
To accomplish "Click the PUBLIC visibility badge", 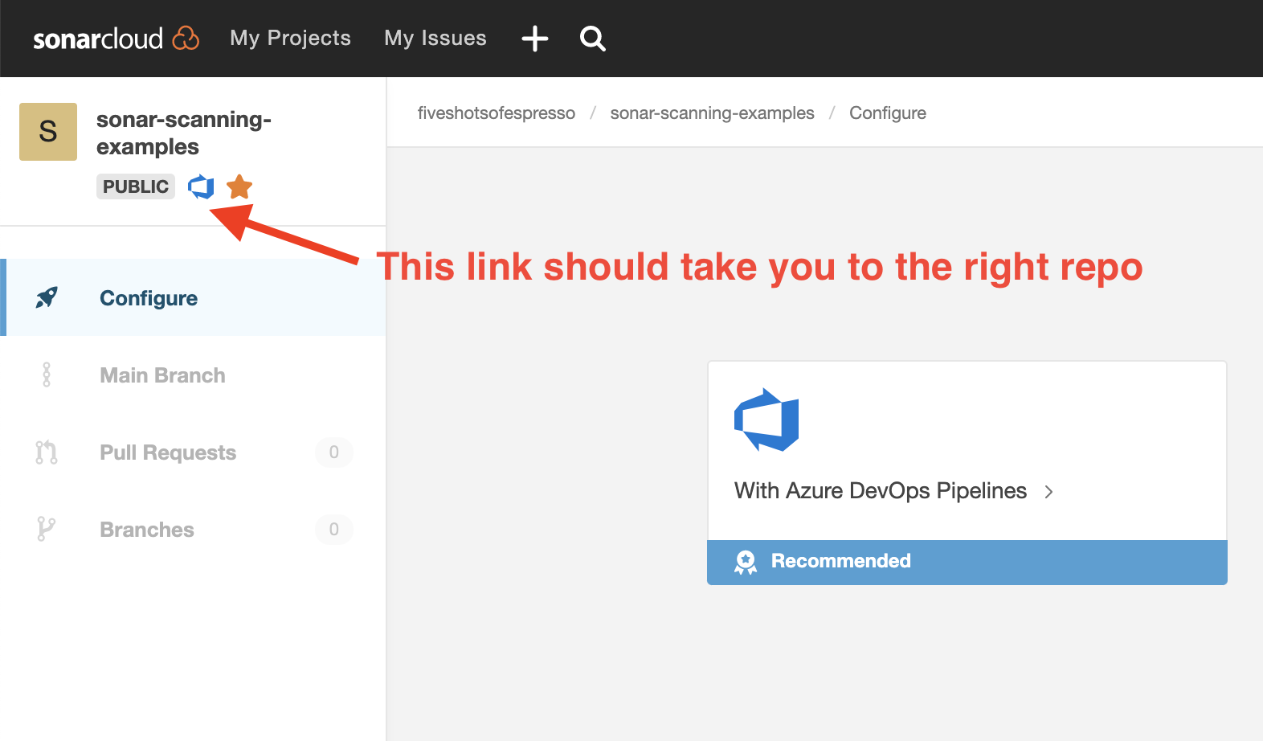I will click(136, 186).
